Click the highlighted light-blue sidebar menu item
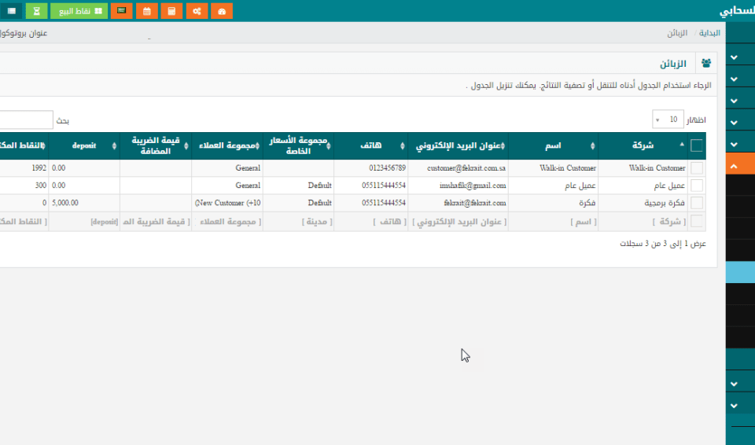The width and height of the screenshot is (755, 445). pyautogui.click(x=739, y=272)
